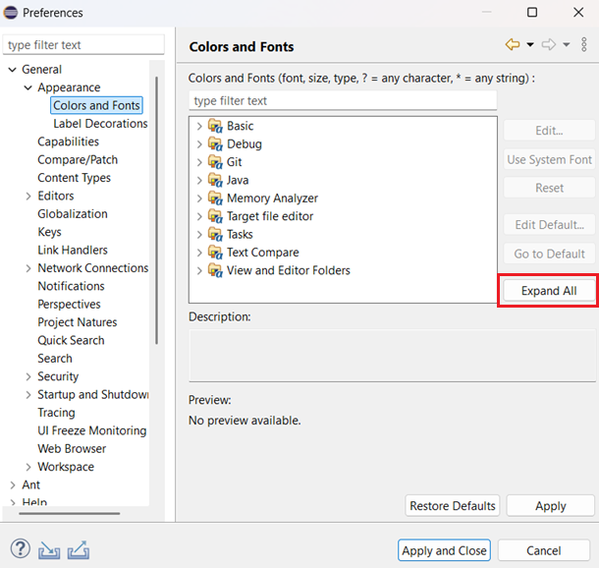Screen dimensions: 599x568
Task: Click the left pane filter text field
Action: pyautogui.click(x=83, y=45)
